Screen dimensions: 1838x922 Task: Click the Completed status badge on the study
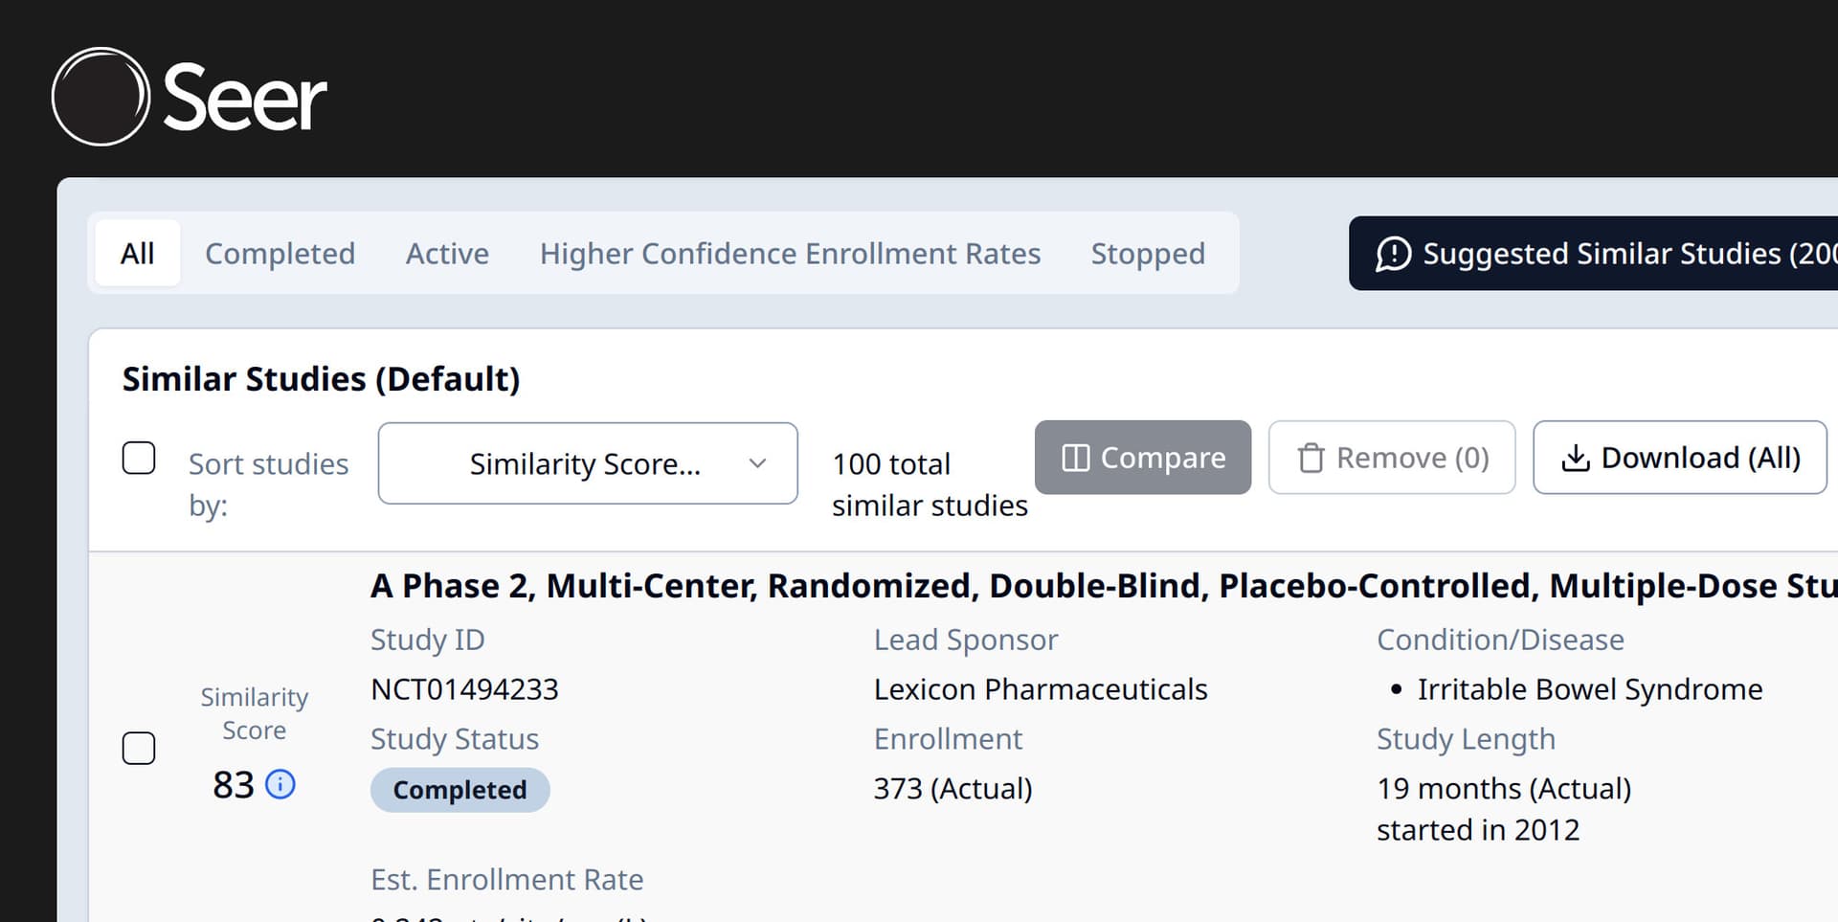pyautogui.click(x=459, y=789)
